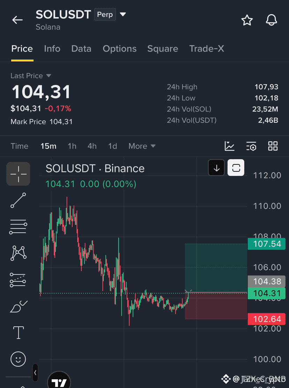
Task: Tap the SOLUSDT · Binance chart title
Action: (x=95, y=169)
